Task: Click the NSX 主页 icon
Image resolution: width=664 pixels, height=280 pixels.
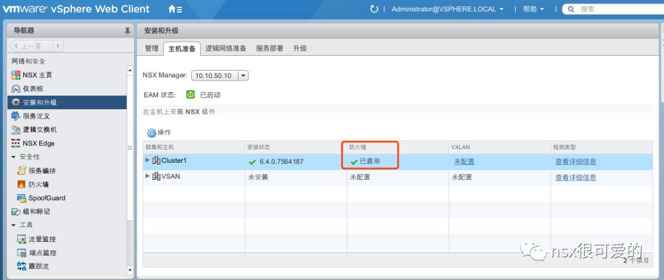Action: tap(15, 76)
